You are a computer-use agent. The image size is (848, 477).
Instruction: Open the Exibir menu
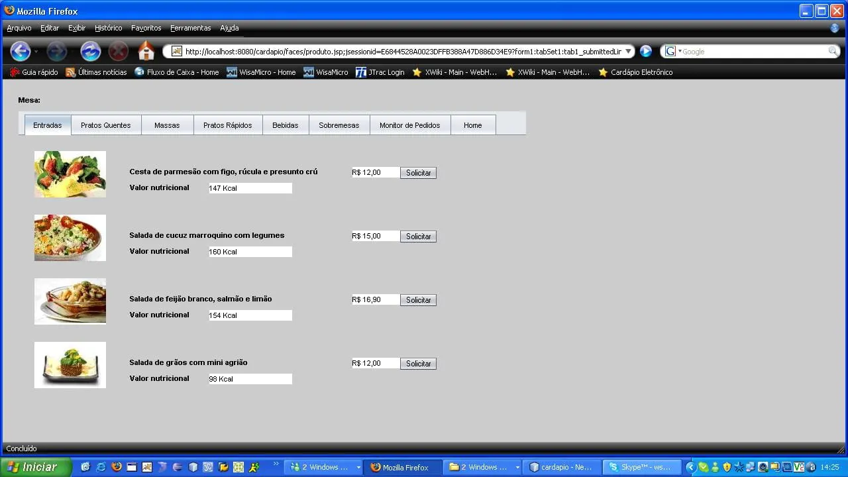click(77, 28)
